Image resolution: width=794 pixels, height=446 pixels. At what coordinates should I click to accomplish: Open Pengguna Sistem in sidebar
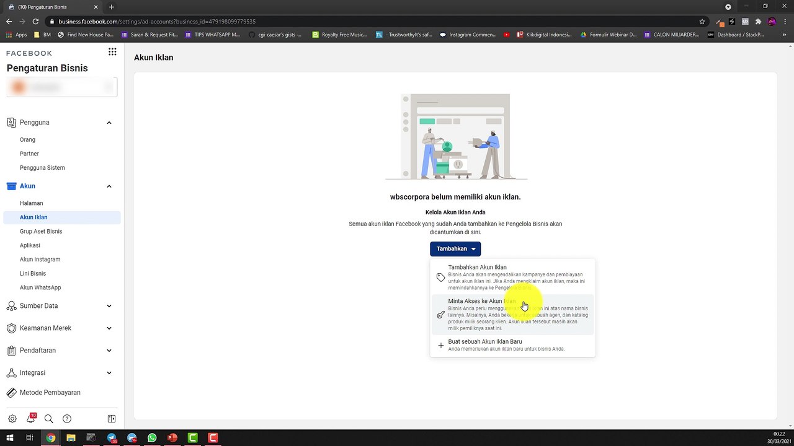(42, 168)
